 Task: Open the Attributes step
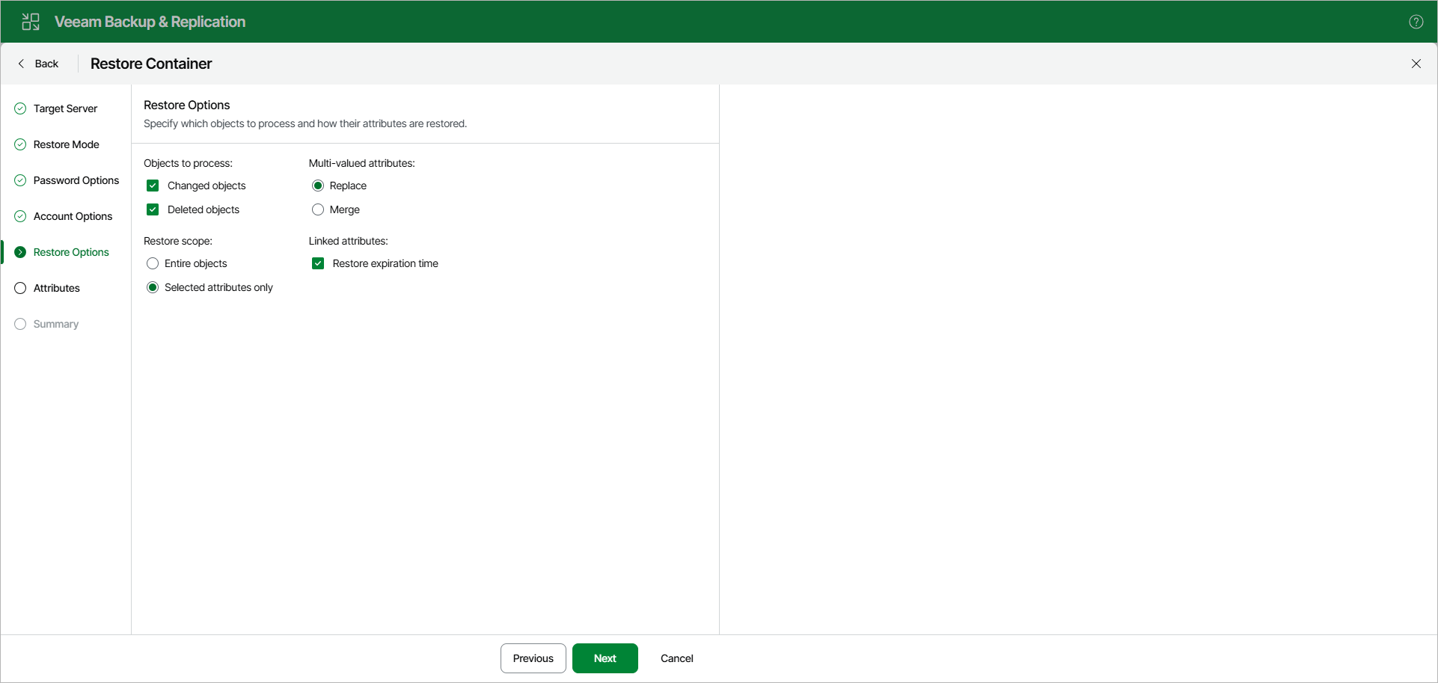pyautogui.click(x=56, y=288)
